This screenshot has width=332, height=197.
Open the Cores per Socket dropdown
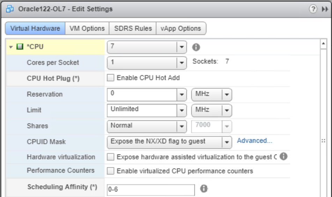182,63
